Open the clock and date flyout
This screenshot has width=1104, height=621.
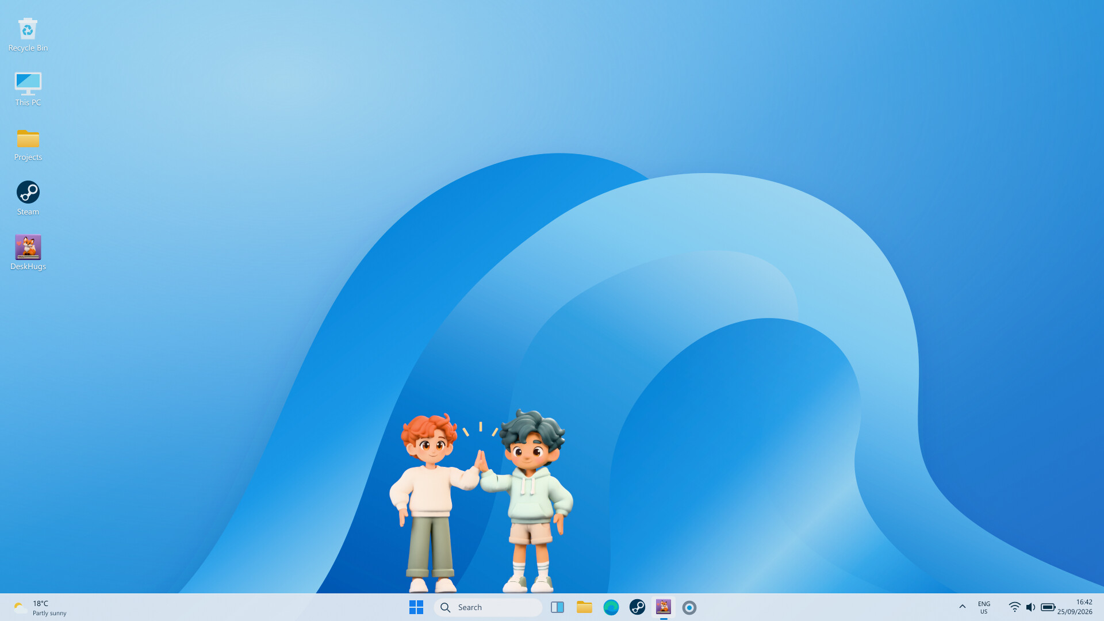(x=1075, y=607)
